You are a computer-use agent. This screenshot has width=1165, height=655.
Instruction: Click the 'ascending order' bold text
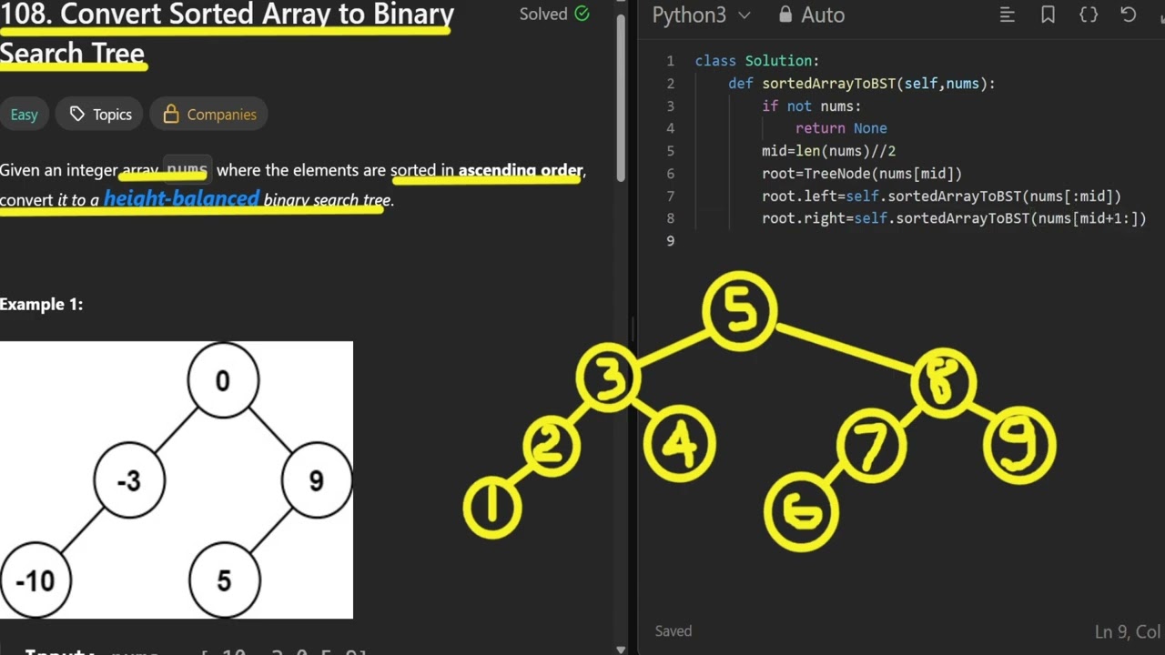[521, 170]
